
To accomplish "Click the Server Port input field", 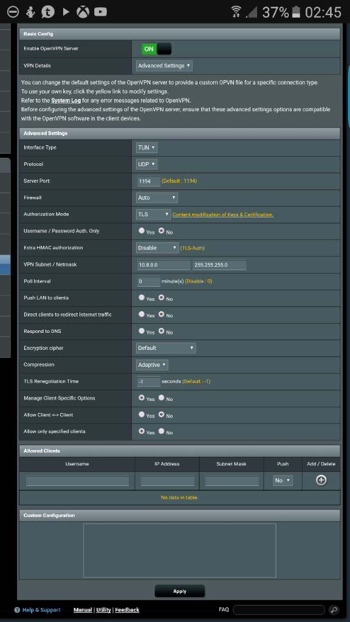I will 148,181.
